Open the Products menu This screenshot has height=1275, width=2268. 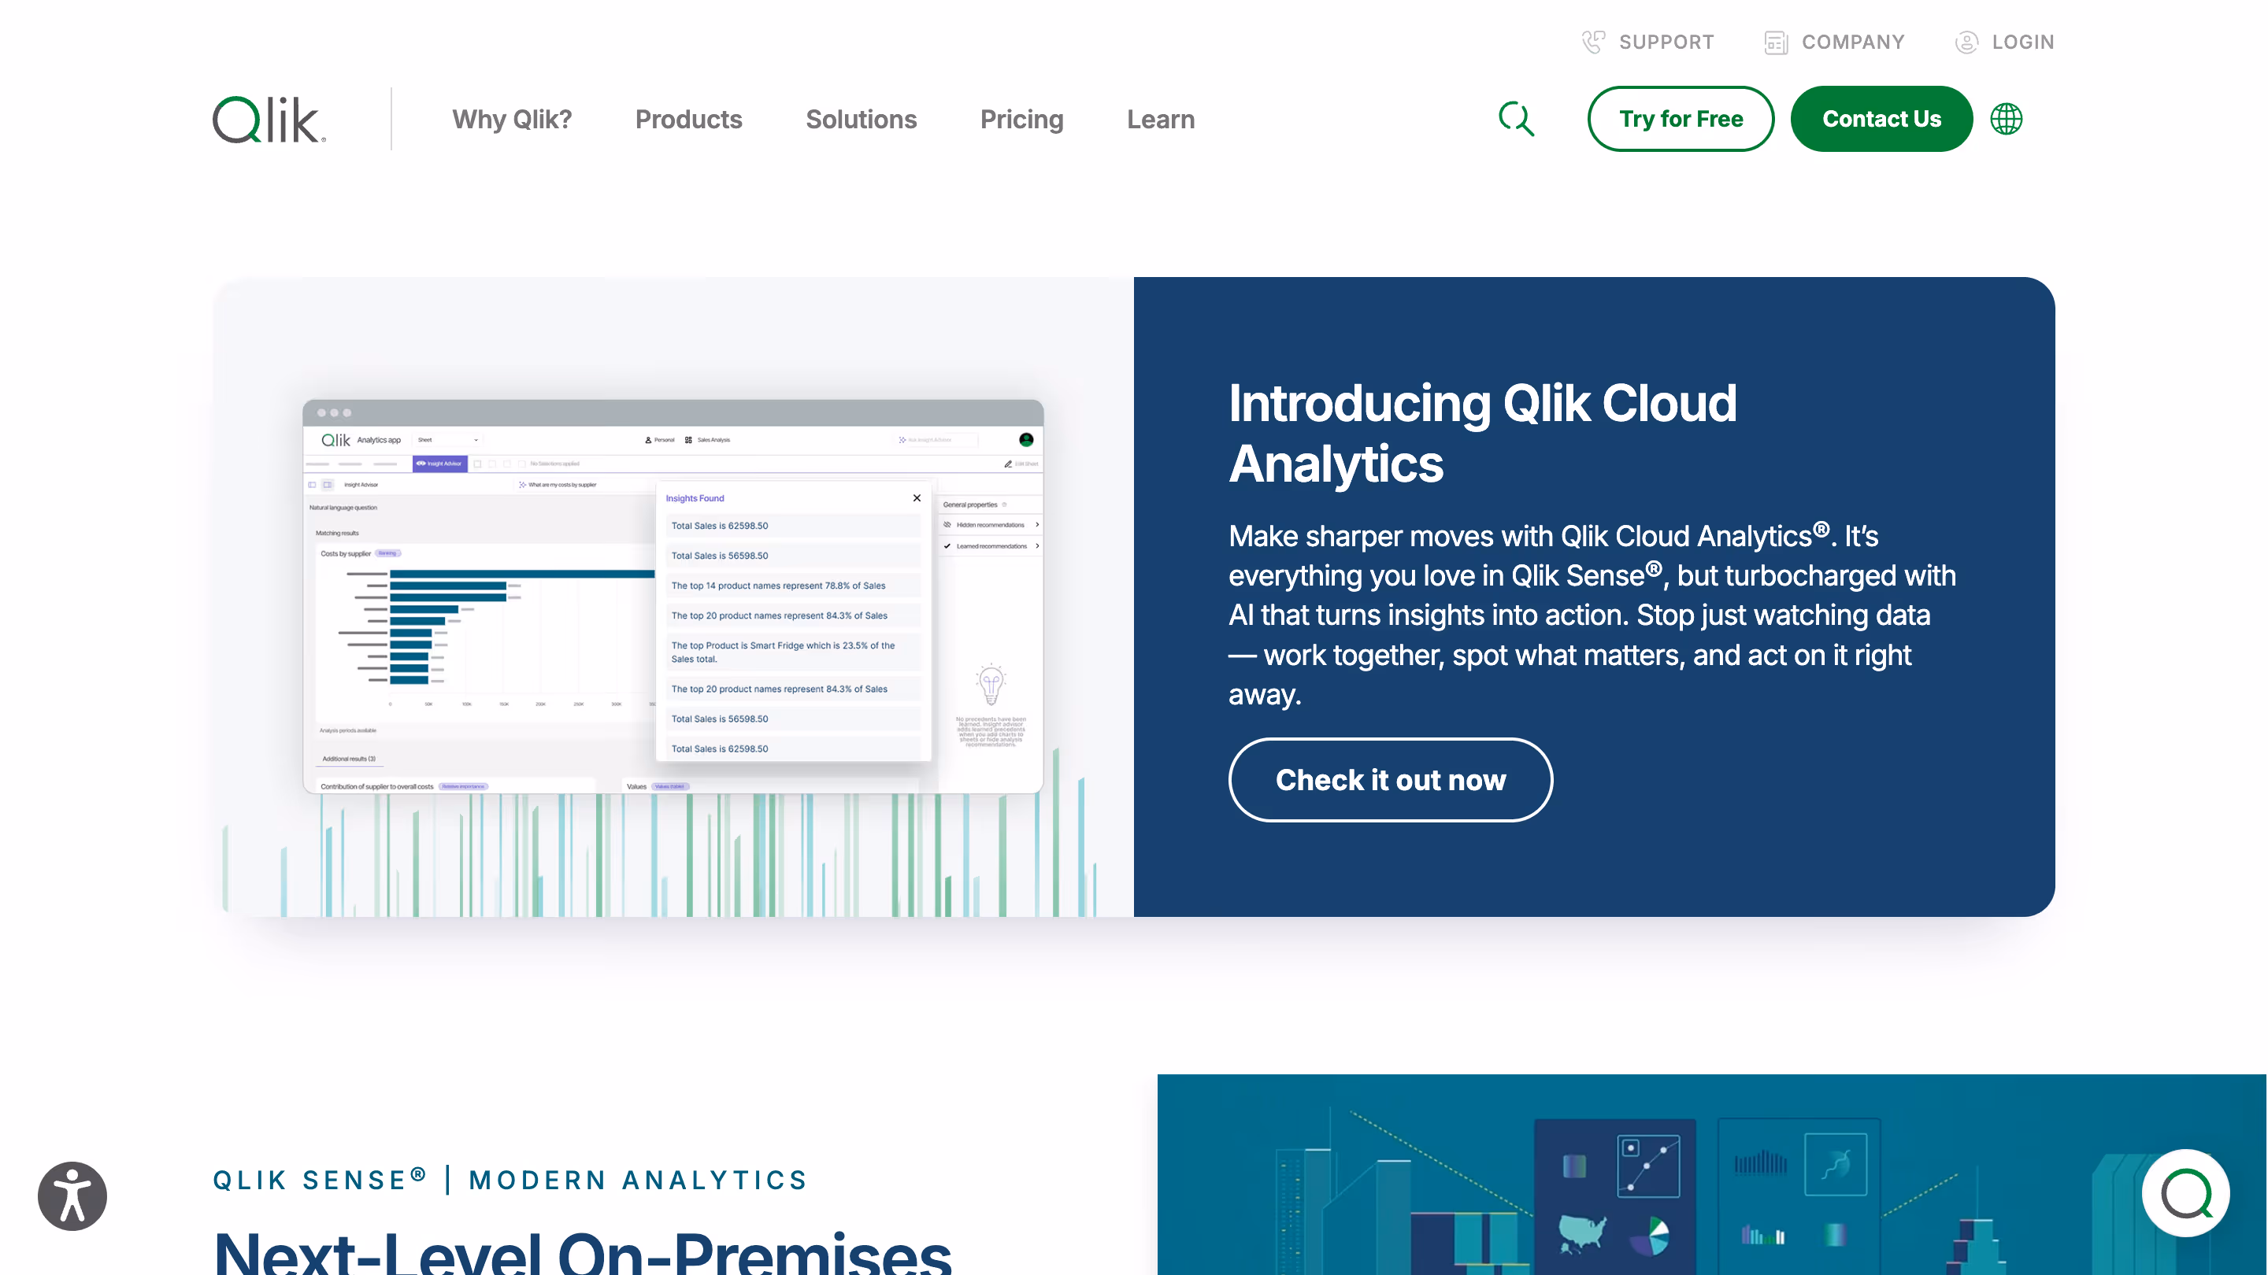(688, 119)
